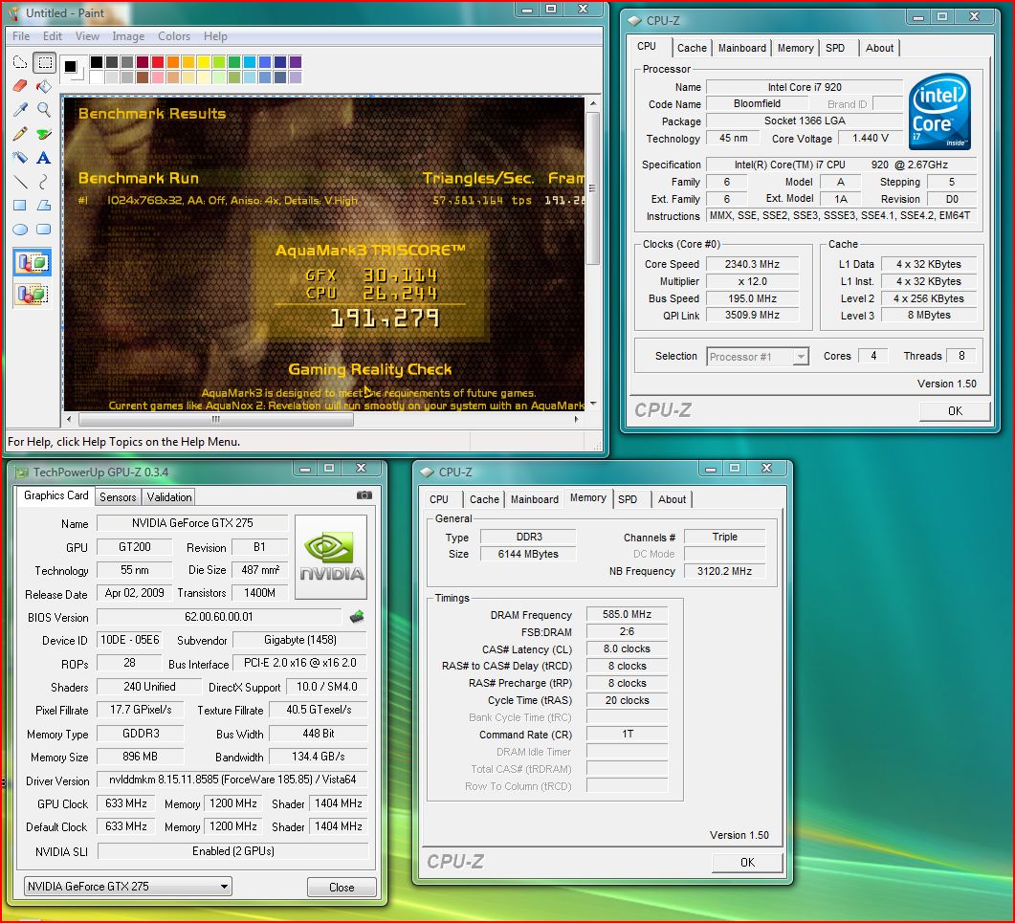
Task: Click Paint's horizontal scrollbar left arrow
Action: [70, 420]
